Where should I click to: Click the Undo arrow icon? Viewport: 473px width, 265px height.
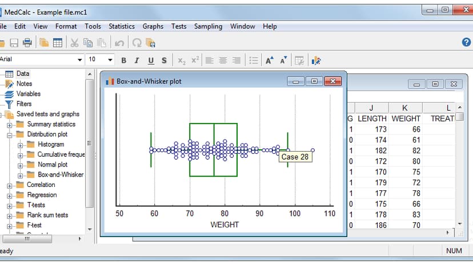coord(119,43)
